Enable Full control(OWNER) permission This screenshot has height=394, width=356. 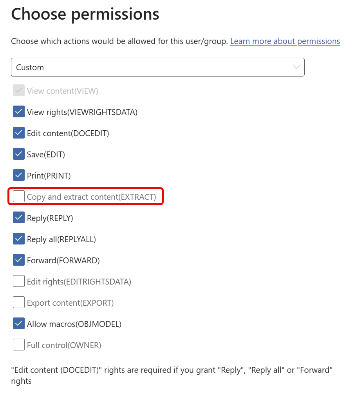click(x=18, y=345)
